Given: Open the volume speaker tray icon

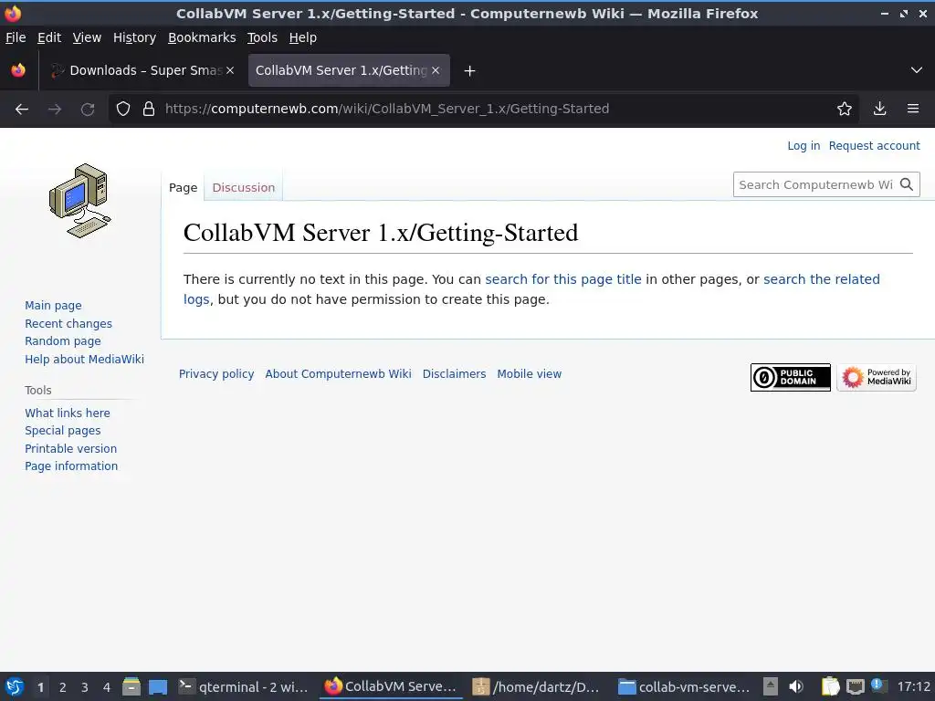Looking at the screenshot, I should tap(796, 686).
